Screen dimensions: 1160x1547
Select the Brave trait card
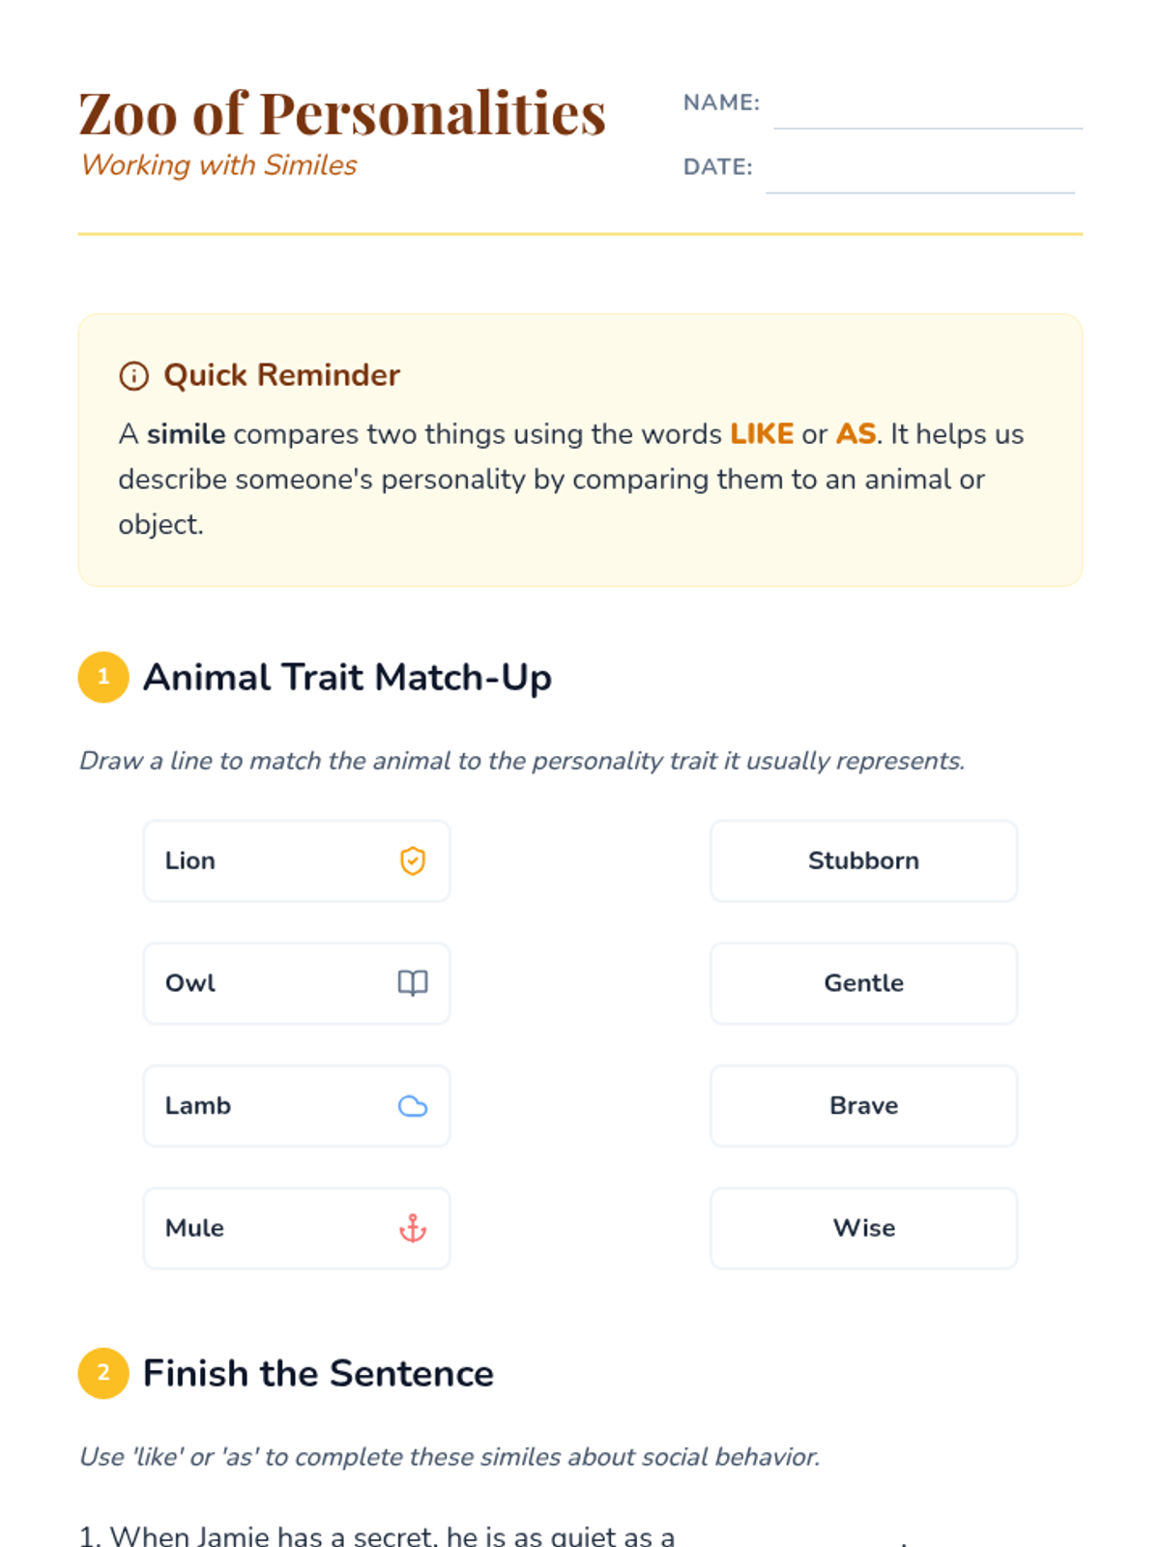click(x=864, y=1105)
